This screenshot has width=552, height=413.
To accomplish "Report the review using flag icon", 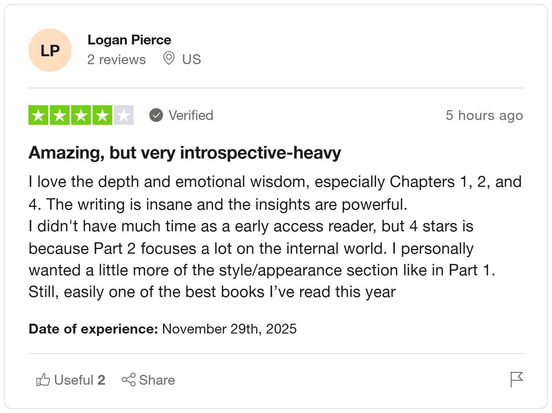I will (x=517, y=379).
